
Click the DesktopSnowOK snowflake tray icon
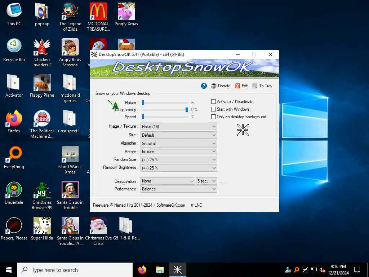(x=305, y=270)
